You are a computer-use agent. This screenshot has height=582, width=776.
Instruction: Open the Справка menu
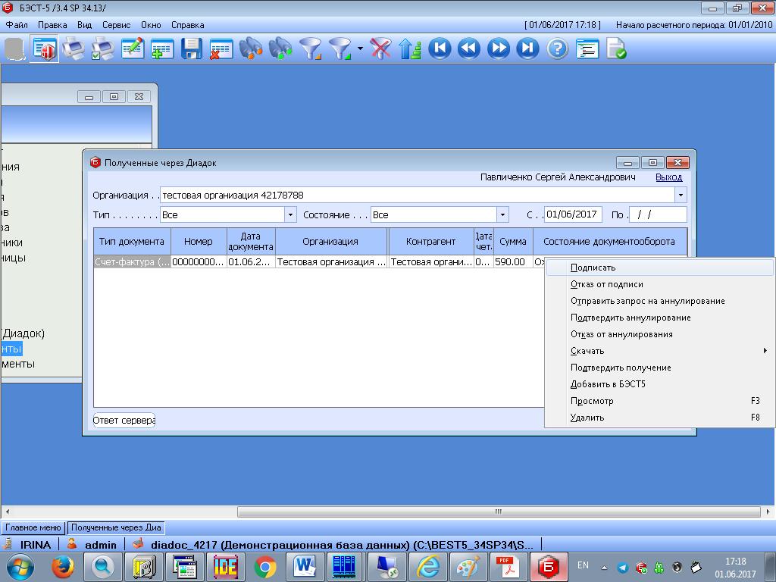(x=188, y=25)
